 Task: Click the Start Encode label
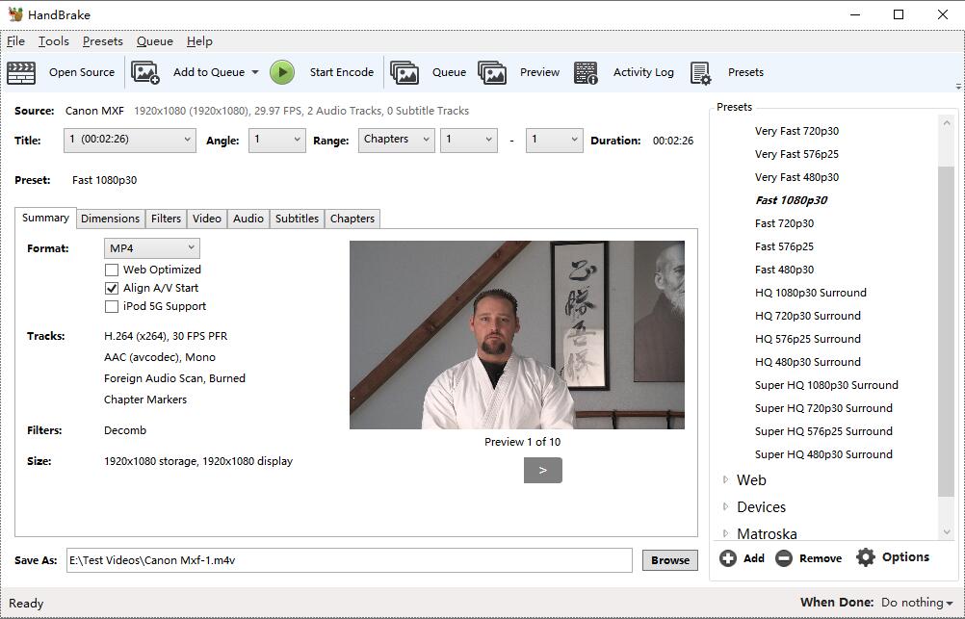(x=342, y=72)
